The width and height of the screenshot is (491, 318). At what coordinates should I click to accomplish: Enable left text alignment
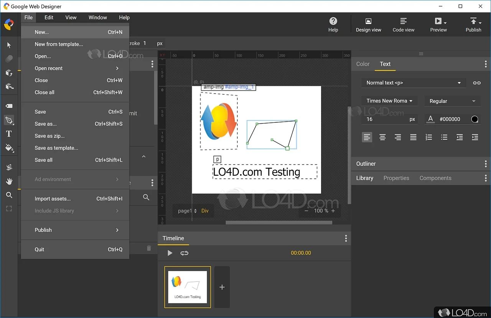[x=367, y=137]
